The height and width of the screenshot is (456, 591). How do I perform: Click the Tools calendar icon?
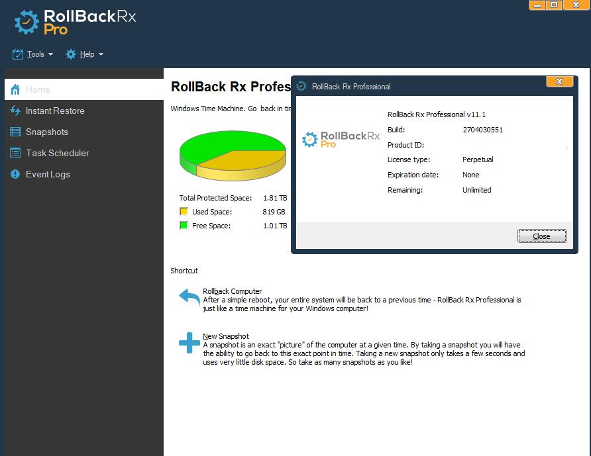(x=17, y=54)
